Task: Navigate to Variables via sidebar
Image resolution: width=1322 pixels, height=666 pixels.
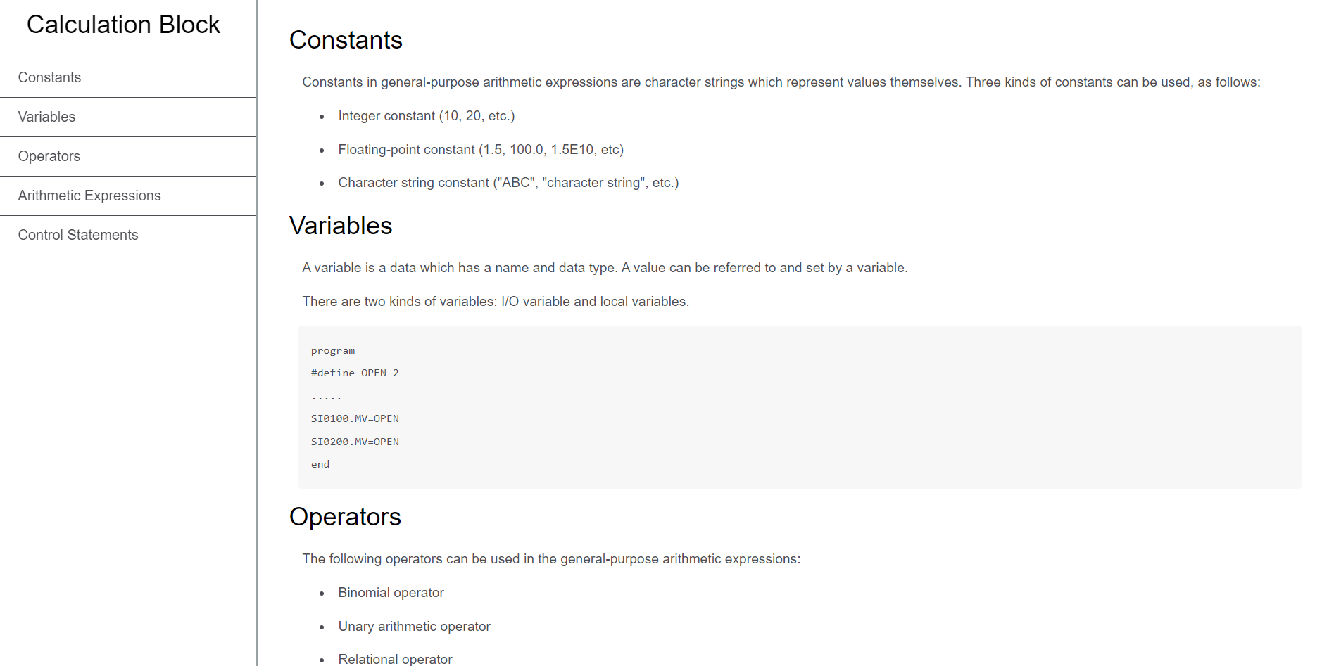Action: (46, 117)
